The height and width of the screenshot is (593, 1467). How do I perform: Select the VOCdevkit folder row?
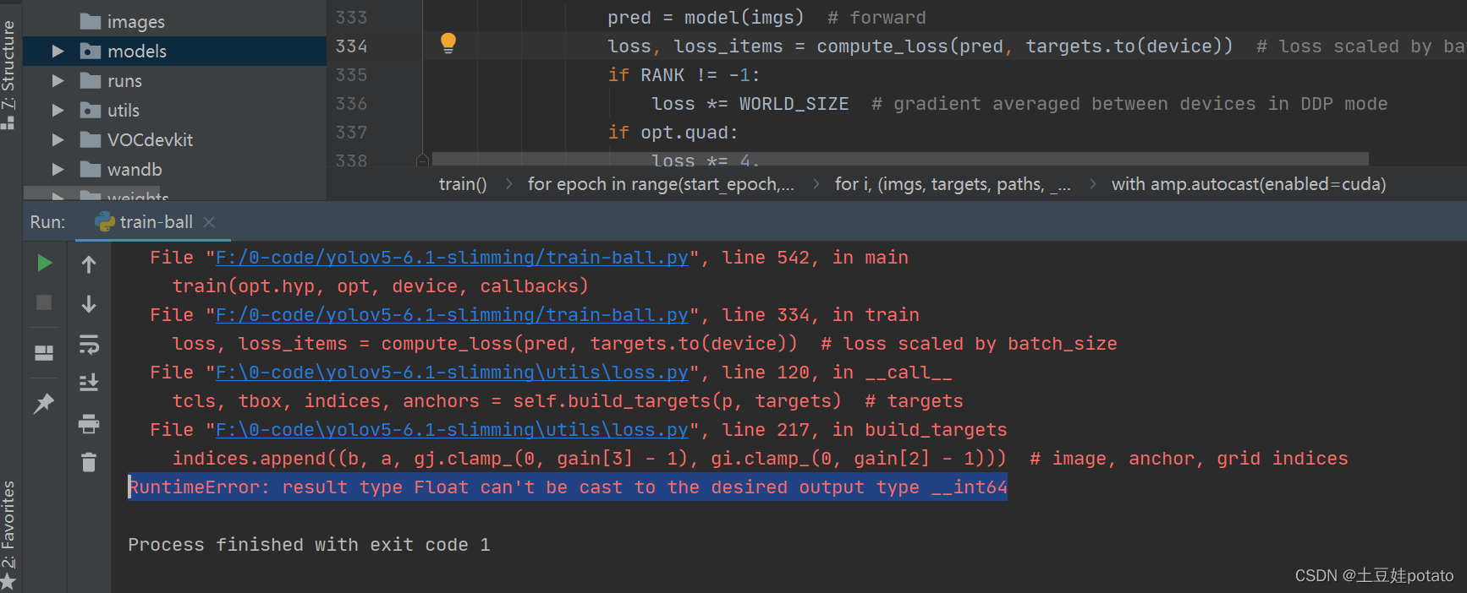pos(175,140)
